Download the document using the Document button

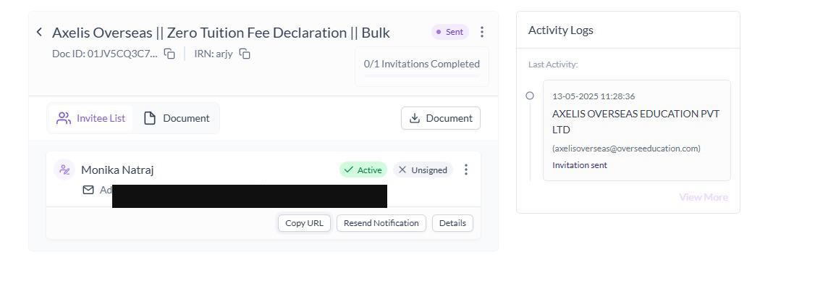click(x=441, y=118)
